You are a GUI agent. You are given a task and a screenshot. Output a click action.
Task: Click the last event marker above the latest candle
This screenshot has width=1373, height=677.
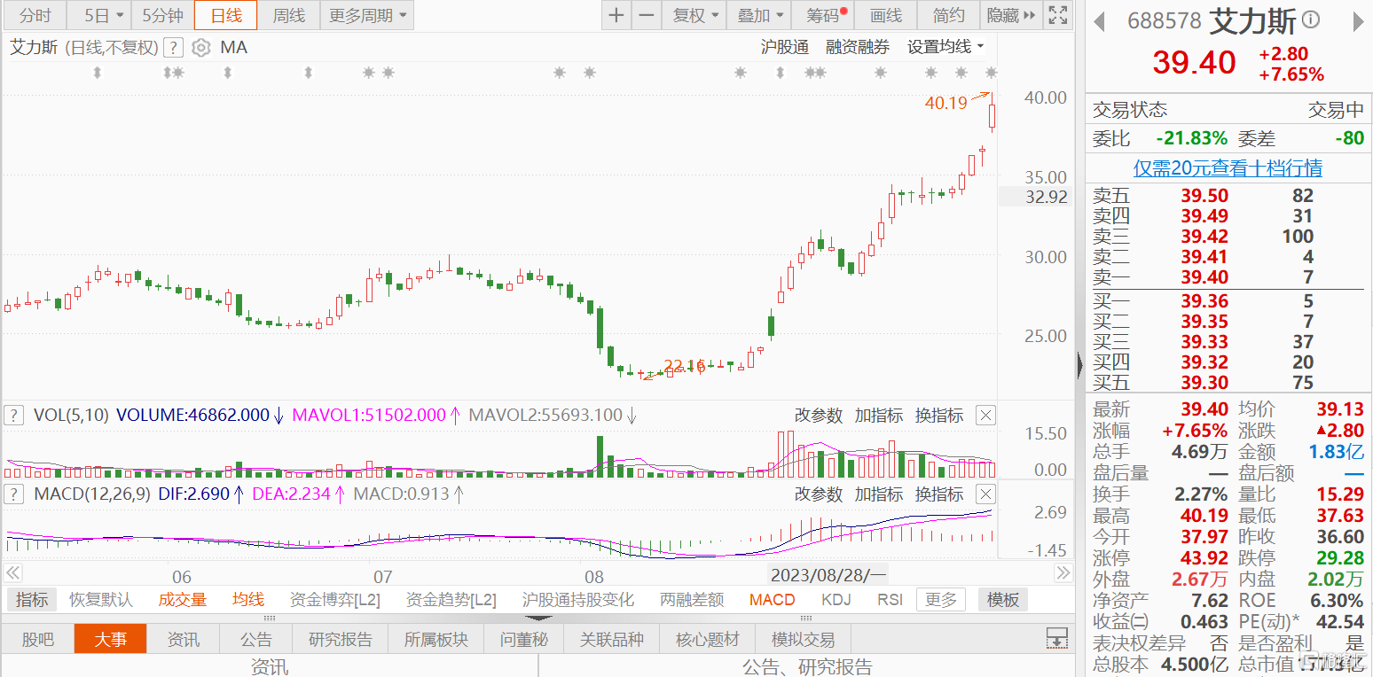pyautogui.click(x=992, y=73)
